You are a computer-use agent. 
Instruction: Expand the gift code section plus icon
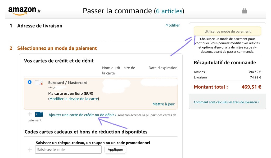30,150
